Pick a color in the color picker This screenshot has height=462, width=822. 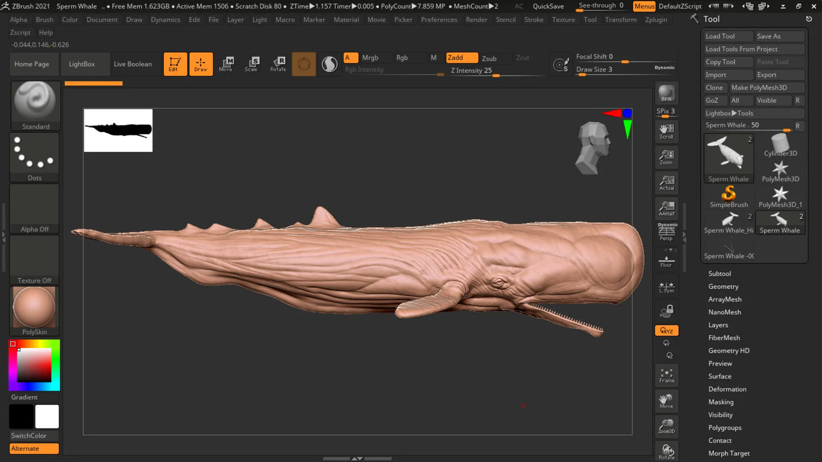[x=34, y=365]
